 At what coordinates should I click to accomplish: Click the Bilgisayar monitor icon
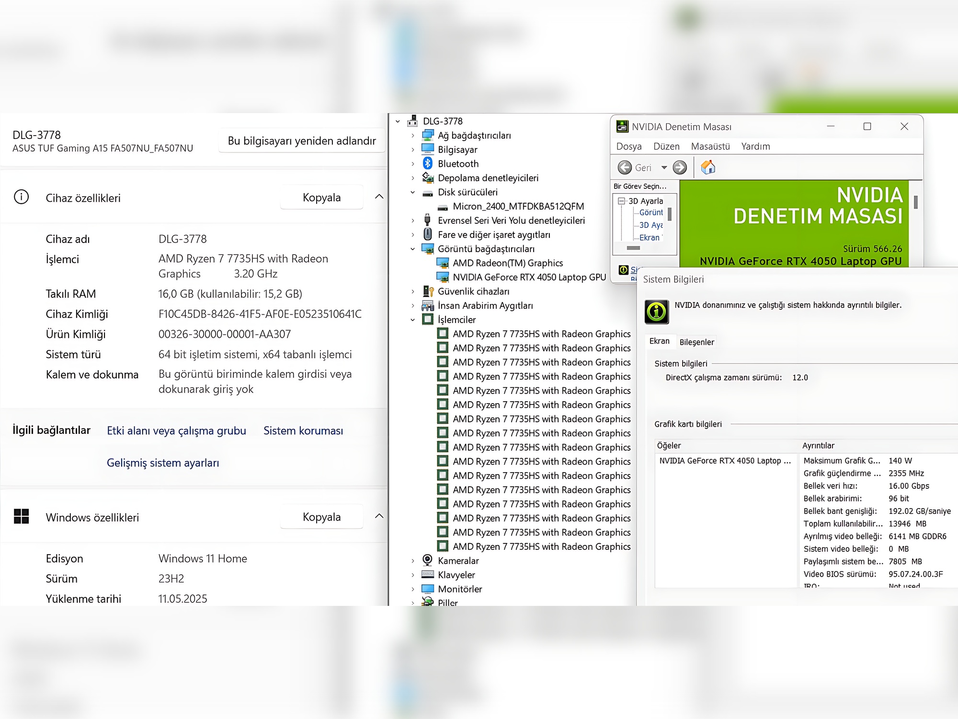point(428,150)
